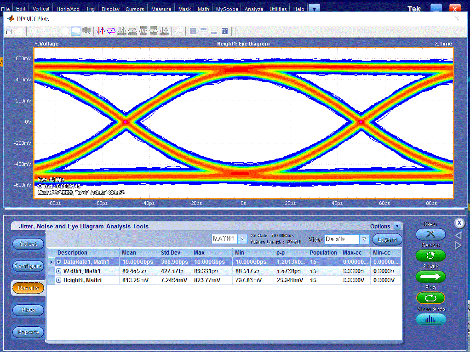Open the File menu
The width and height of the screenshot is (470, 352).
coord(6,9)
